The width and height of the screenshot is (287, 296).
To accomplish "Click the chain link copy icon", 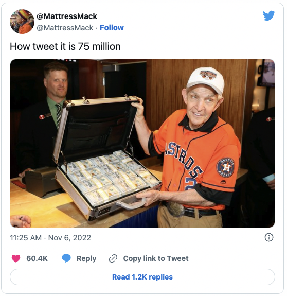I will (x=113, y=258).
